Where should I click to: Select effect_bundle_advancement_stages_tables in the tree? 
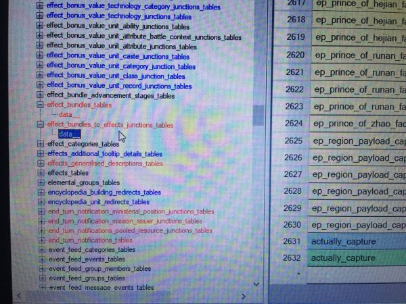click(x=110, y=95)
